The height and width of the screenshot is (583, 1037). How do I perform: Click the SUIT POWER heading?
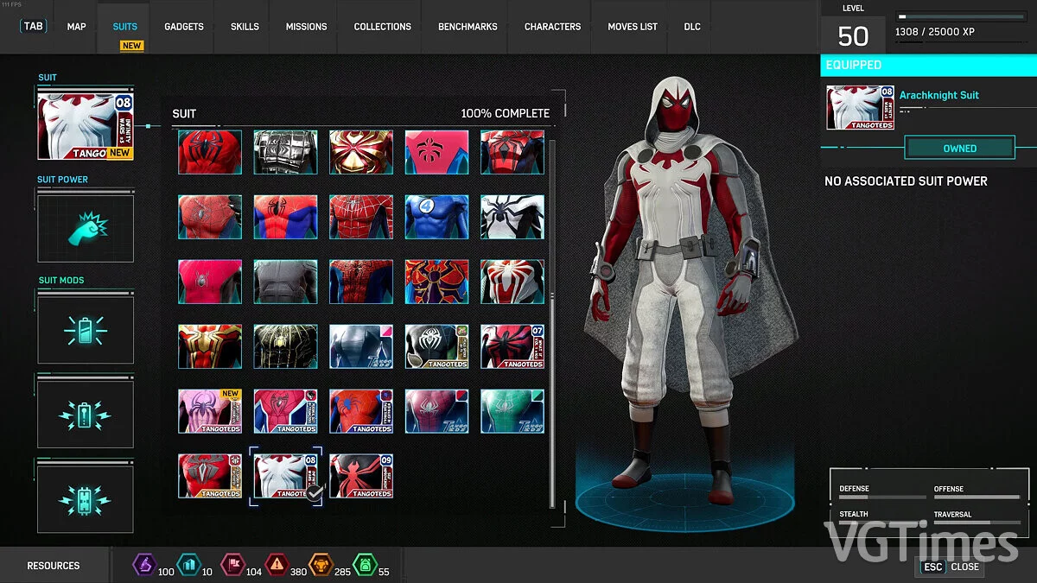click(63, 180)
